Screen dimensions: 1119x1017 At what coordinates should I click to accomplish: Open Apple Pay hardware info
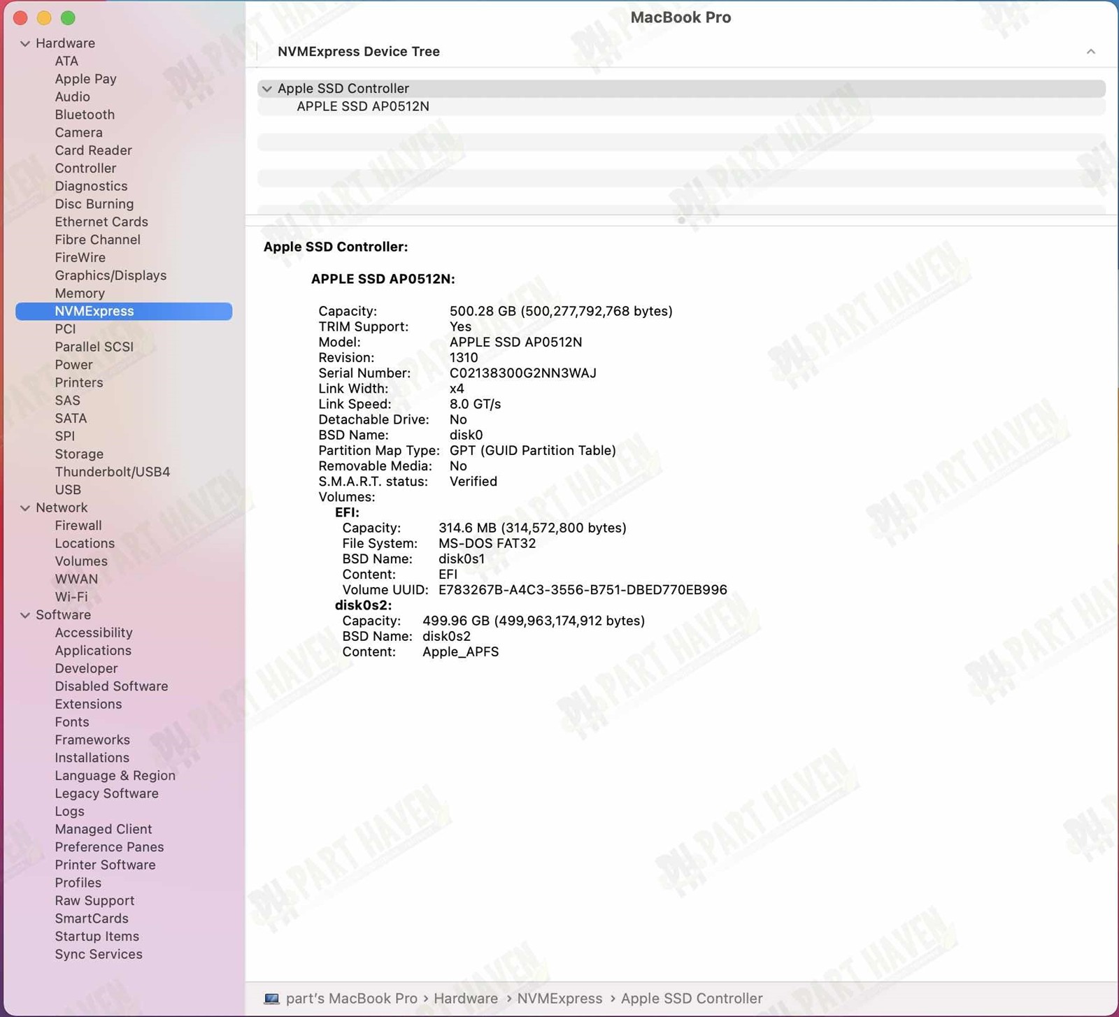click(85, 79)
